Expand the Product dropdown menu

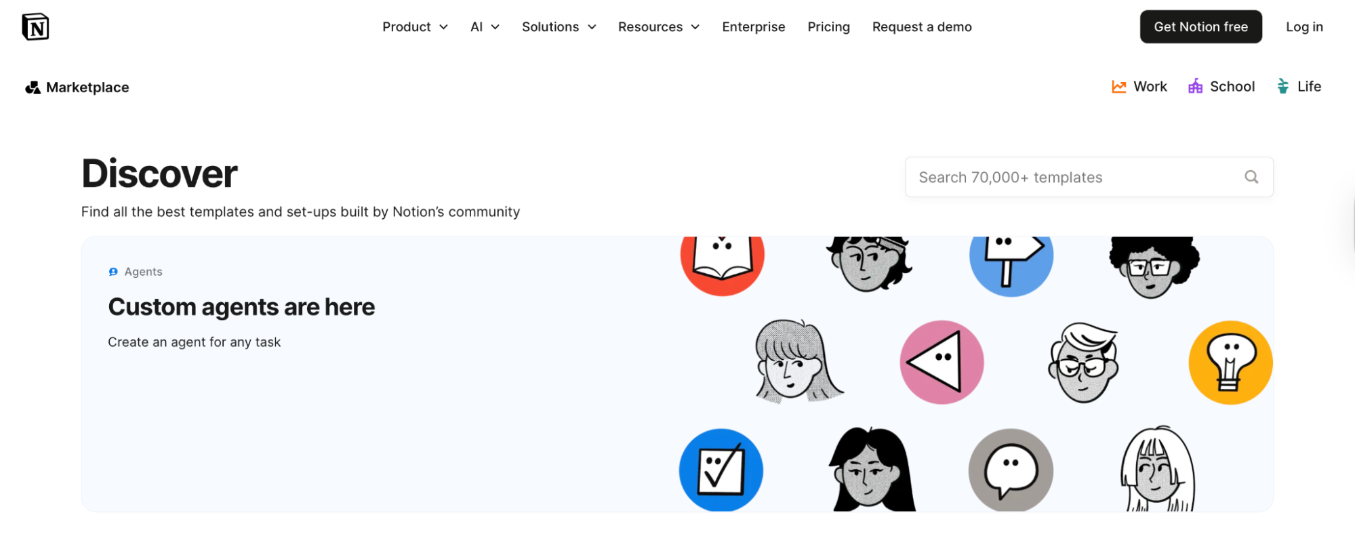[x=415, y=27]
